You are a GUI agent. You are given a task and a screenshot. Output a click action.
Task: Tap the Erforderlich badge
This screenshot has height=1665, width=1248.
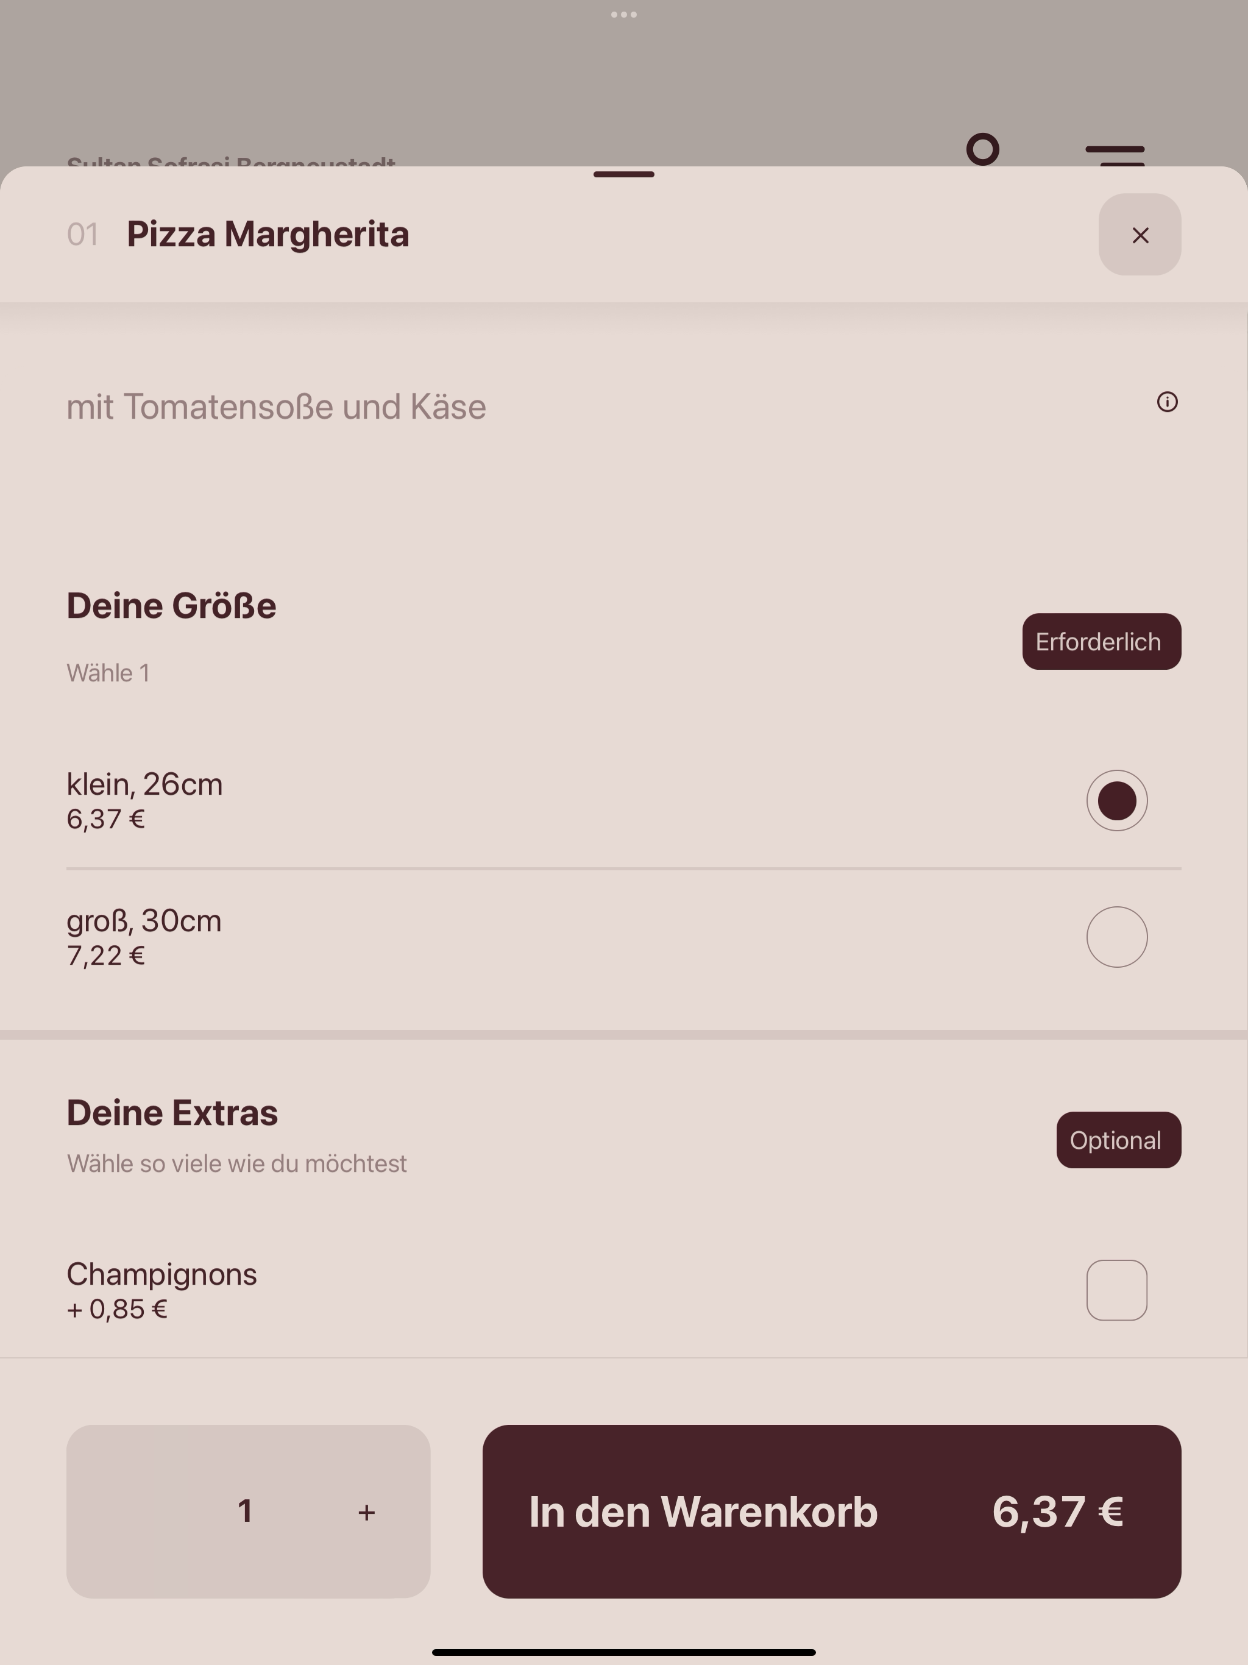[x=1101, y=641]
